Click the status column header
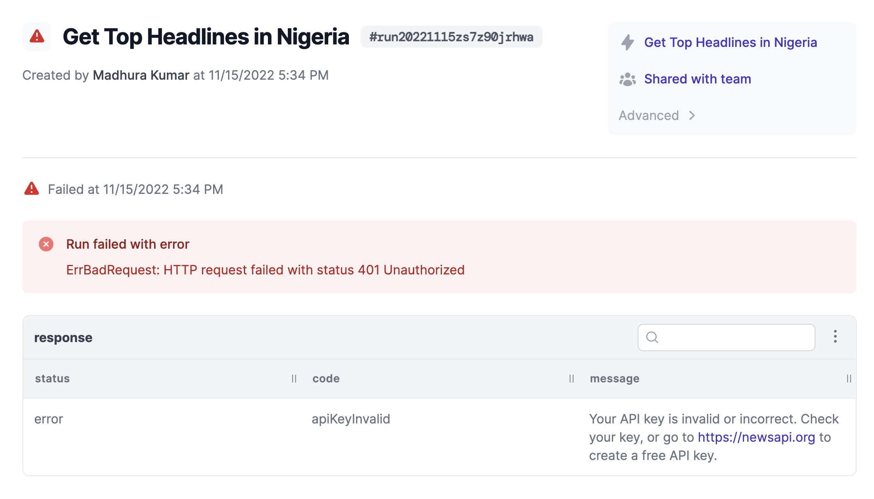This screenshot has width=874, height=499. [x=52, y=379]
